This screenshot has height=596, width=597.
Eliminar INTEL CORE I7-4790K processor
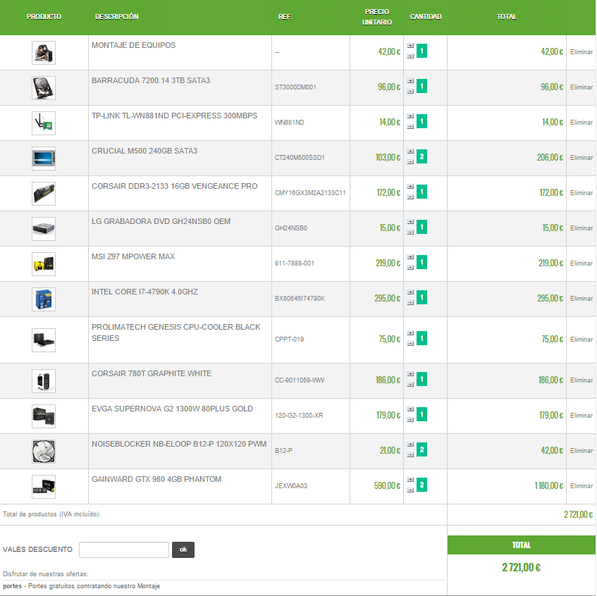(x=581, y=299)
